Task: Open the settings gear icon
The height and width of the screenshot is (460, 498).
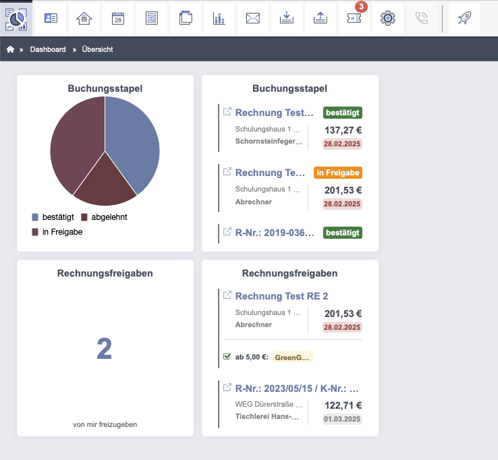Action: (388, 18)
